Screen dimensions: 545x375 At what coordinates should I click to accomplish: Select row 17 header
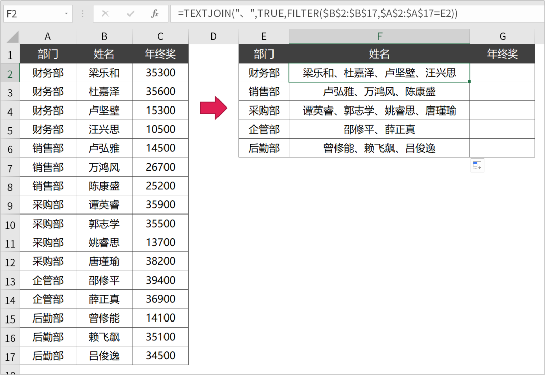(x=10, y=356)
